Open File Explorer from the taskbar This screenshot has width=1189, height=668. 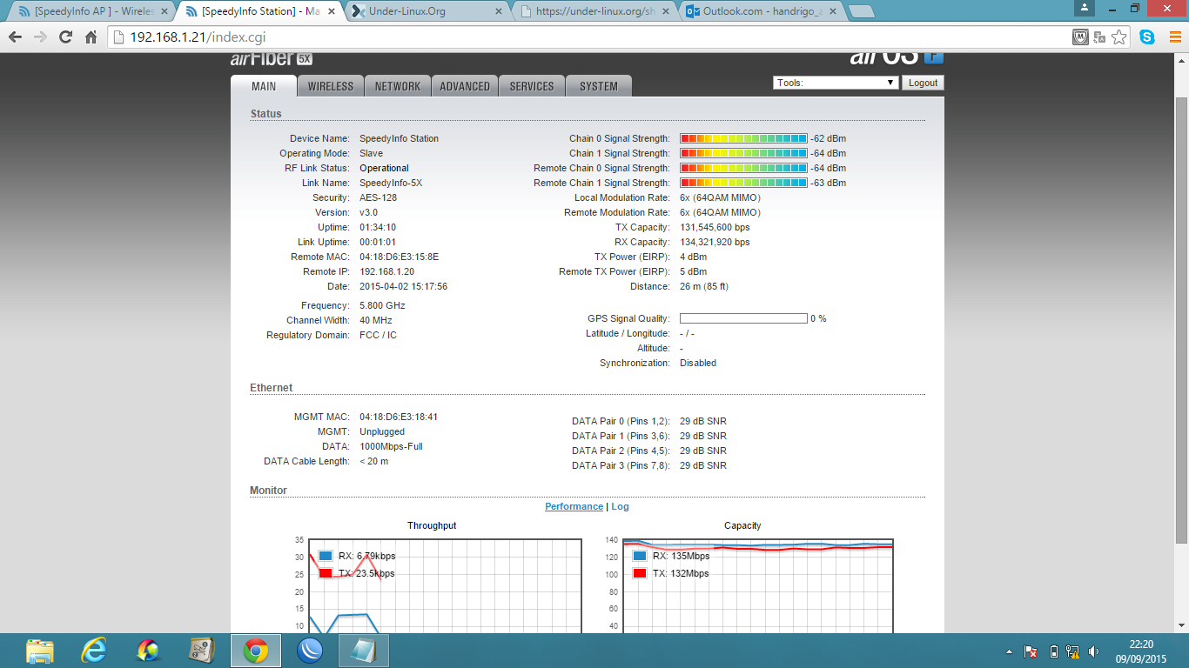click(x=40, y=651)
